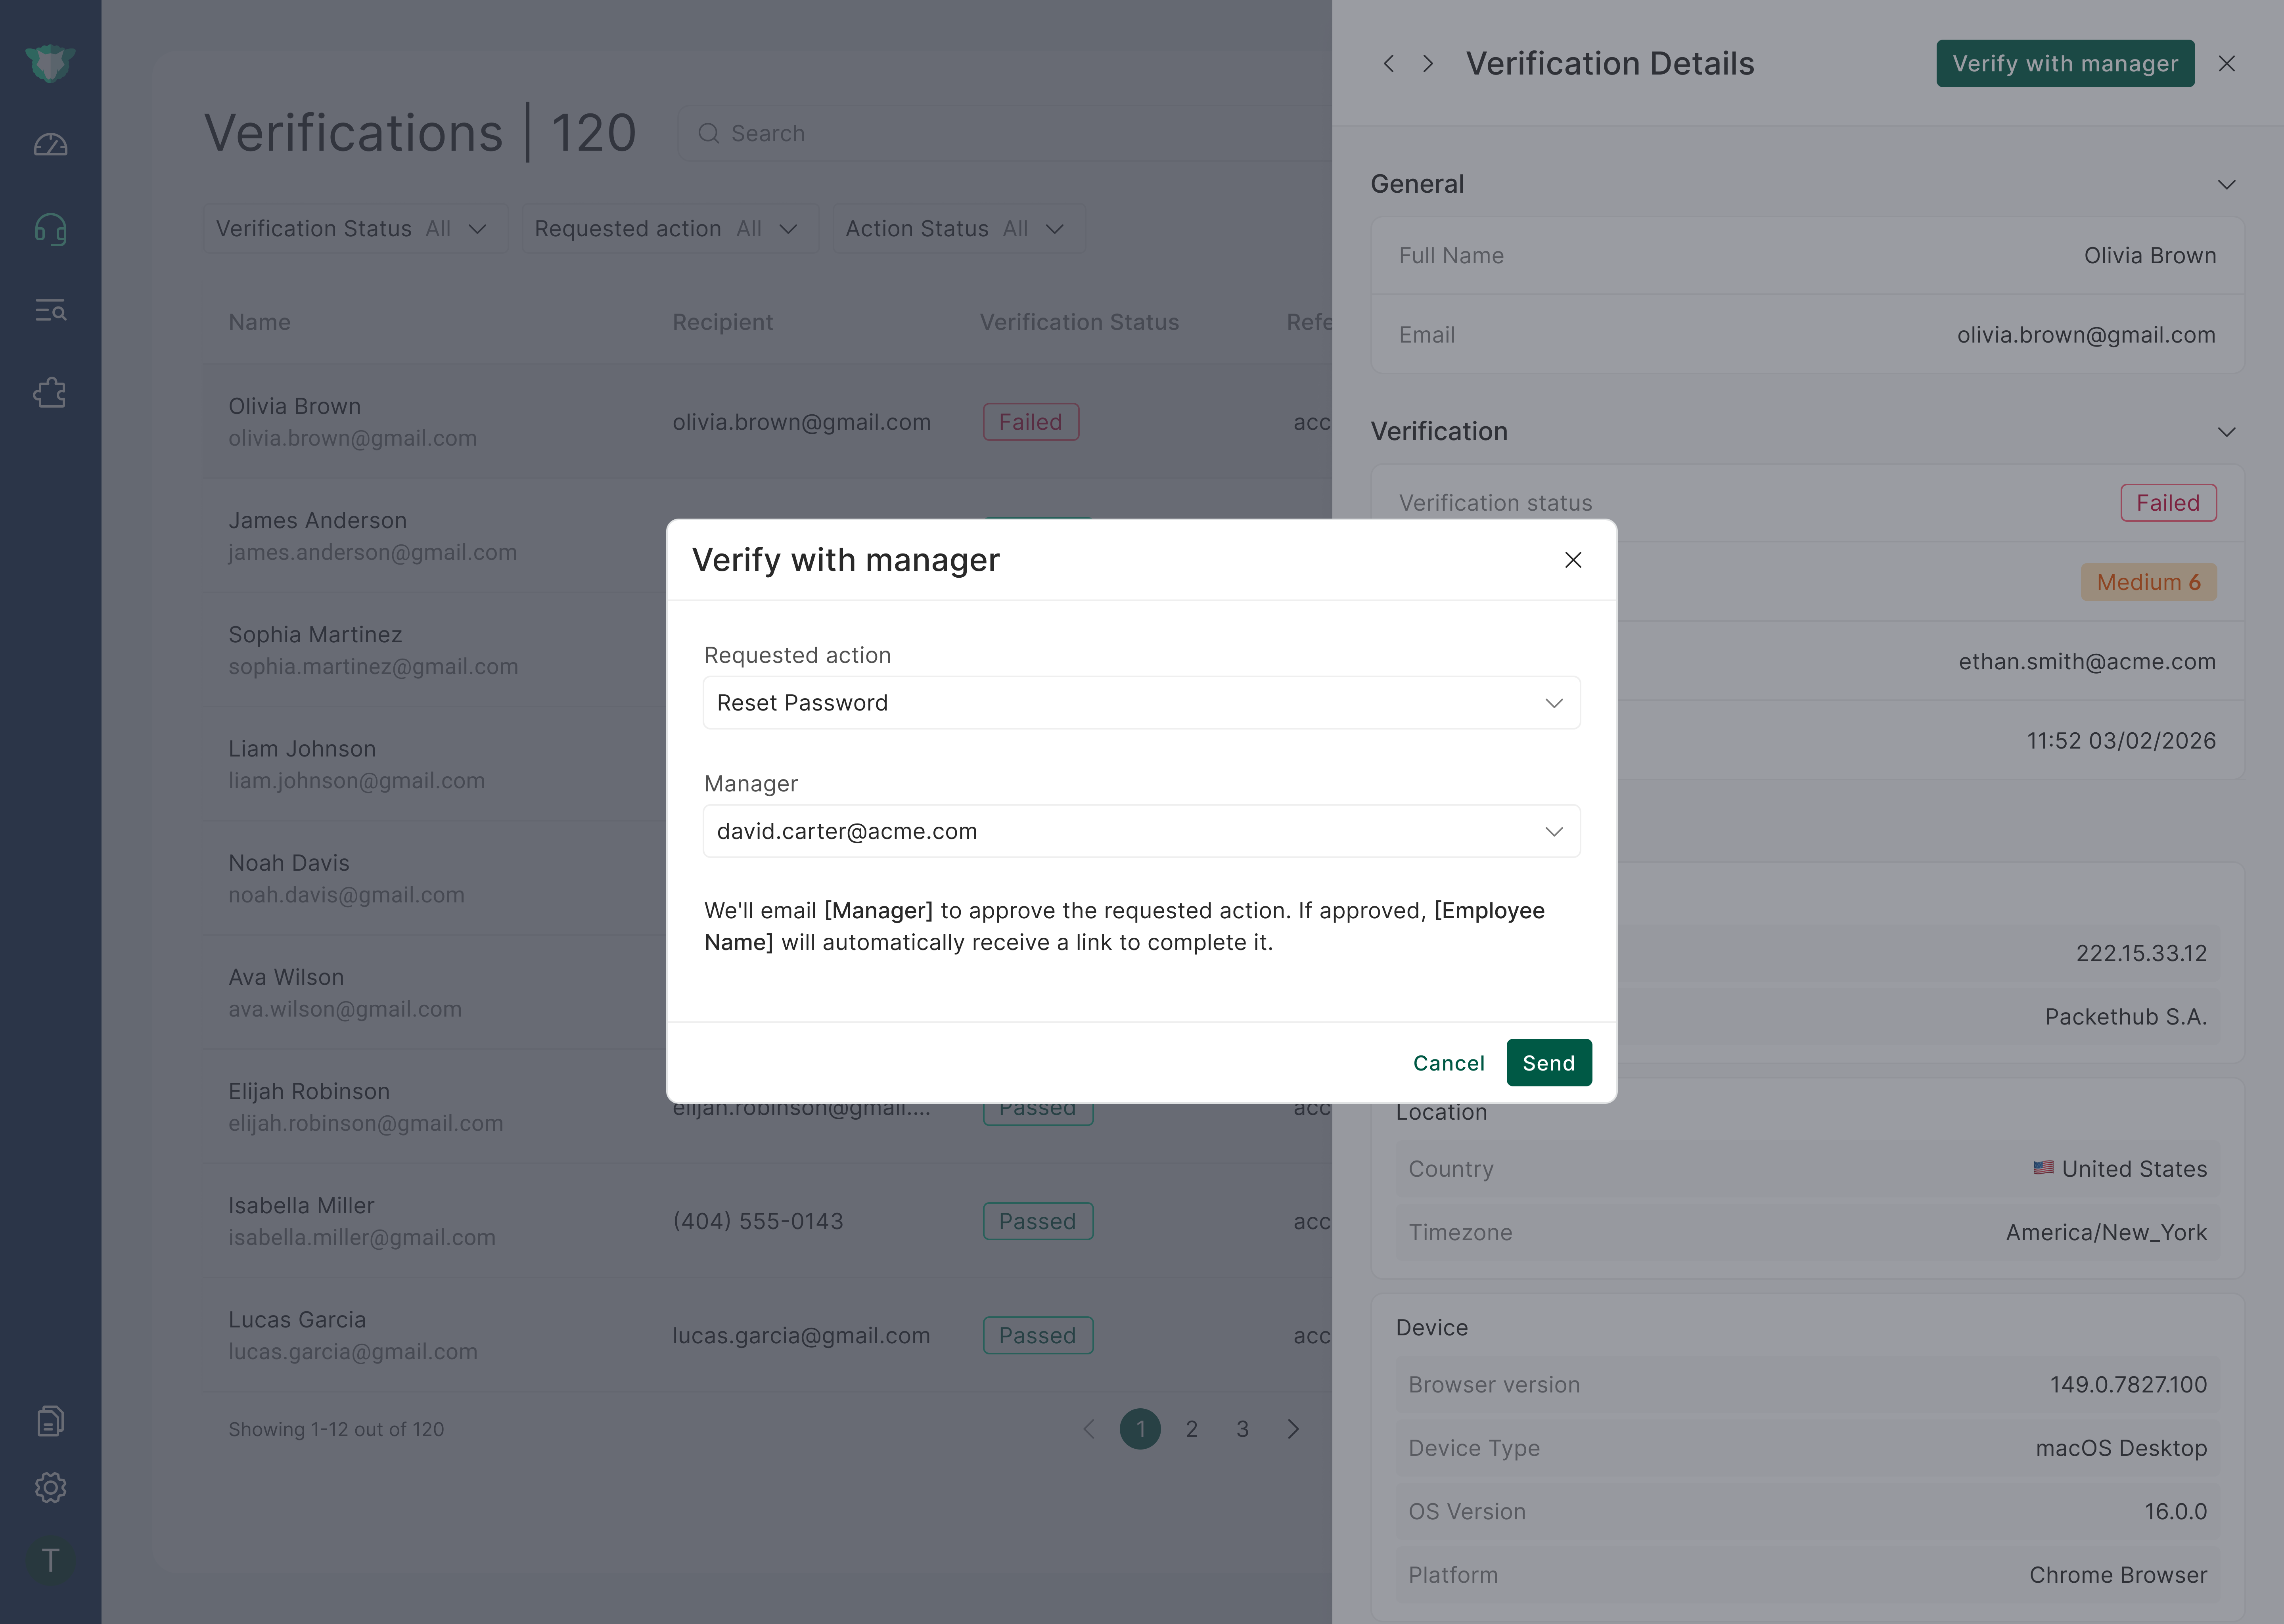Click the Packethub S.A. value
The image size is (2284, 1624).
(x=2126, y=1017)
